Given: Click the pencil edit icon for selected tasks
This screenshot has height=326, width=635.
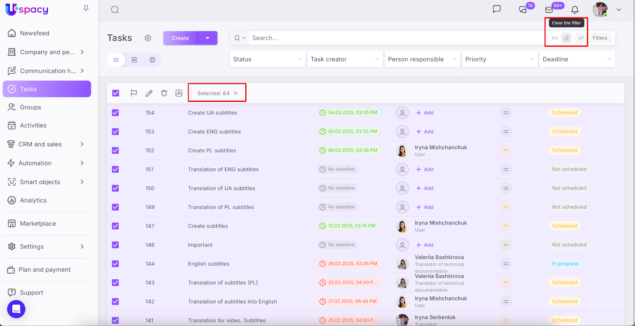Looking at the screenshot, I should point(149,93).
